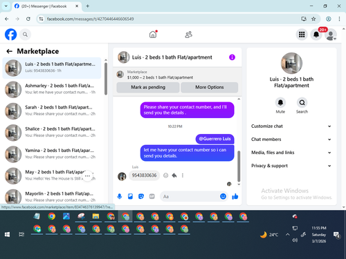Choose a GIF
346x259 pixels.
(152, 196)
